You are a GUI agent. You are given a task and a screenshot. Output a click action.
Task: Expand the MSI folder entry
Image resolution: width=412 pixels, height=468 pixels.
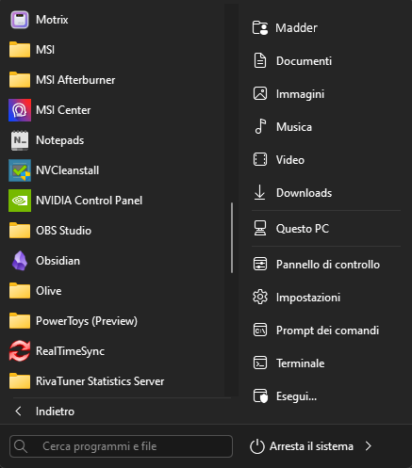pos(116,50)
